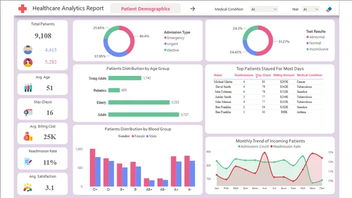
Task: Click the Elderly bar in age chart
Action: pos(139,102)
